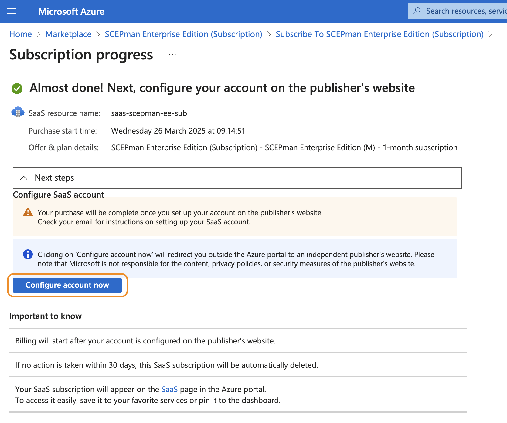Open the hamburger portal menu
Viewport: 507px width, 423px height.
(x=12, y=11)
